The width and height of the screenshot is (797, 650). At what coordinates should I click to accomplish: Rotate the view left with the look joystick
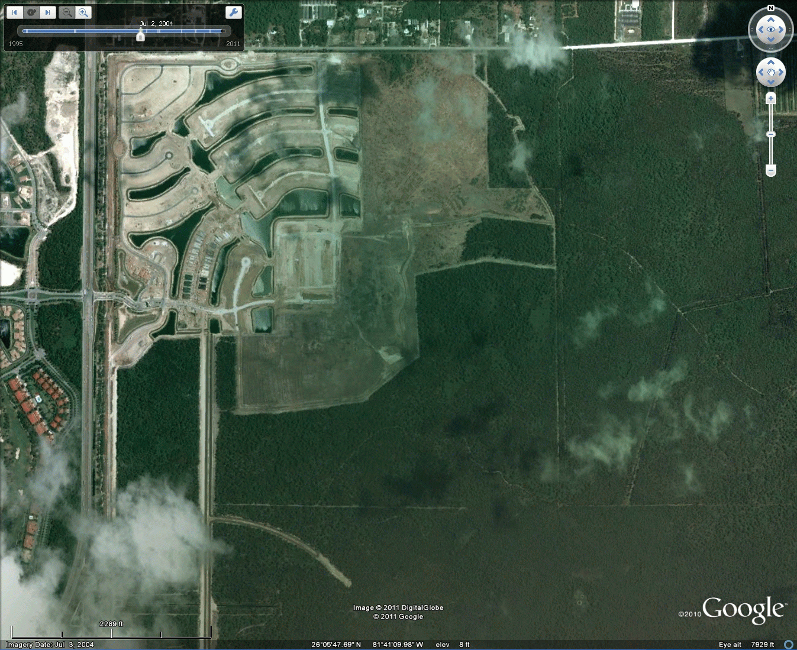tap(760, 30)
